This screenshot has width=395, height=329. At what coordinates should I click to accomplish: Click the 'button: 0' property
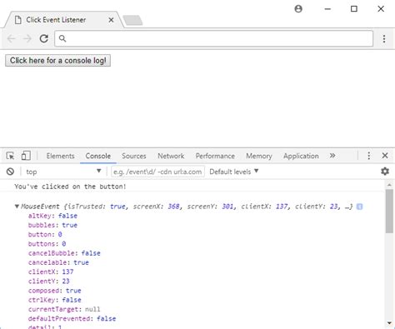(45, 234)
